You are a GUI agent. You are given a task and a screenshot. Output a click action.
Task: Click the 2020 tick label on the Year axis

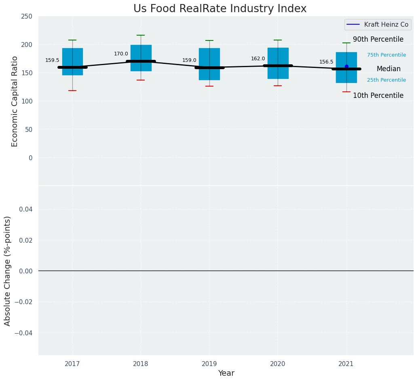pyautogui.click(x=278, y=364)
